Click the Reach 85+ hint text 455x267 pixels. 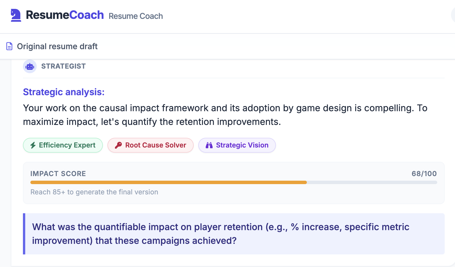tap(94, 192)
